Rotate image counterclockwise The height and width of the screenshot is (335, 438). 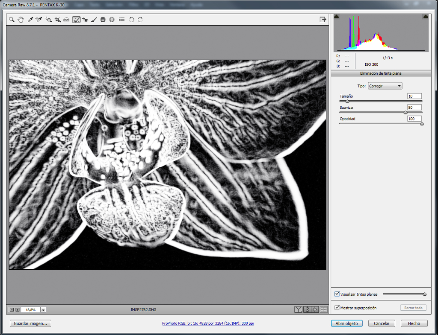pos(131,20)
